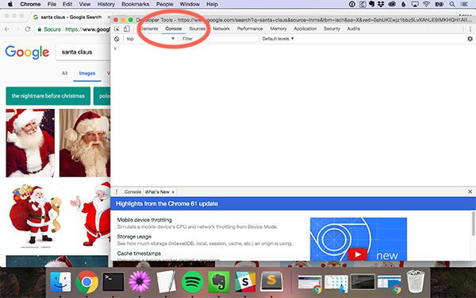Open Dropbox menu bar icon
The width and height of the screenshot is (476, 298).
[x=381, y=4]
